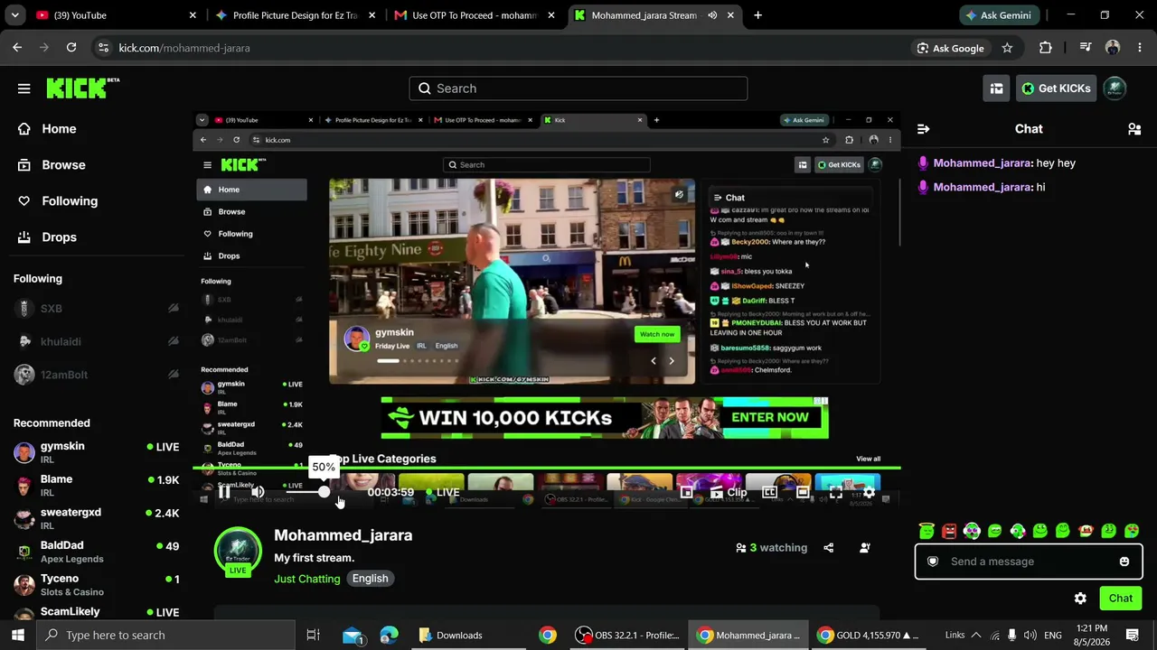Open Browse in the sidebar
This screenshot has width=1157, height=650.
click(52, 165)
